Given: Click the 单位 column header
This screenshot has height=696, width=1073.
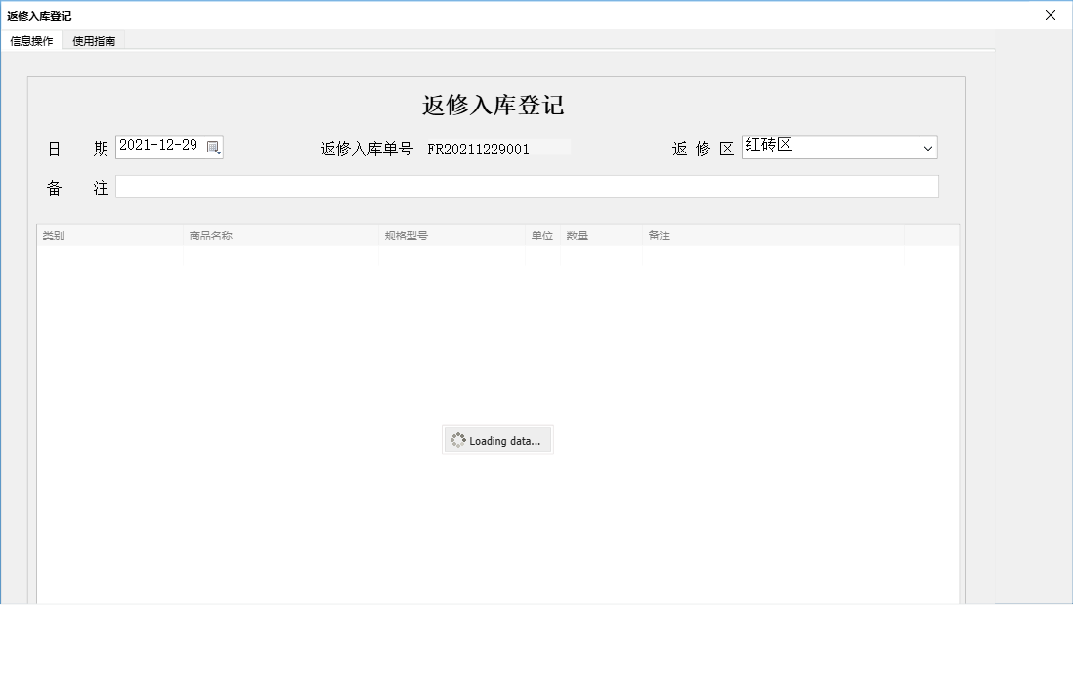Looking at the screenshot, I should tap(541, 235).
